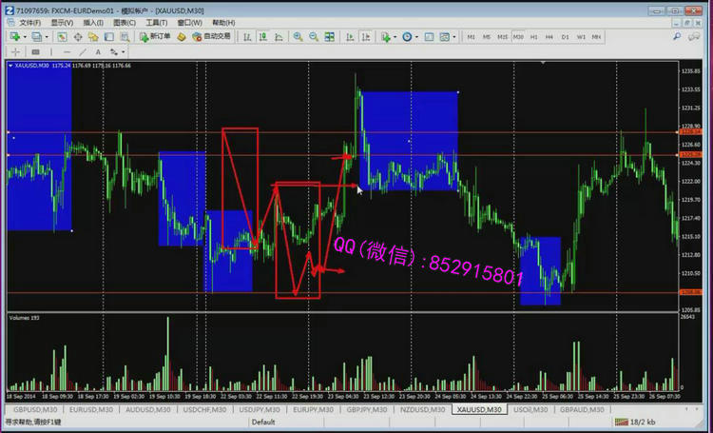Open the 图表(C) menu
The width and height of the screenshot is (713, 433).
click(124, 21)
